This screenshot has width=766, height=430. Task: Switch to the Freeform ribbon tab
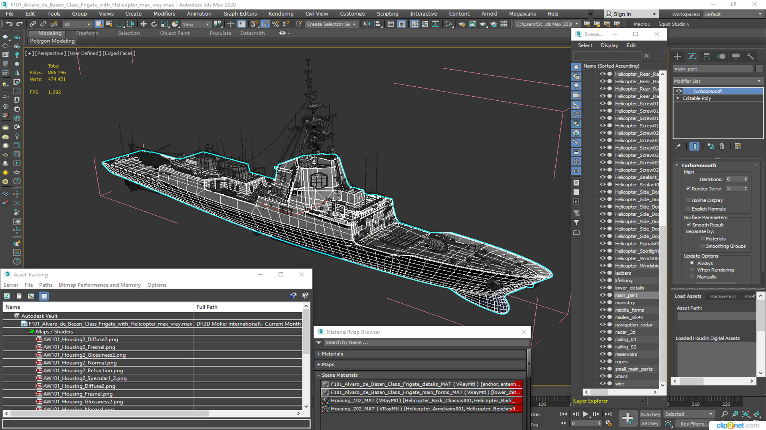(x=87, y=33)
